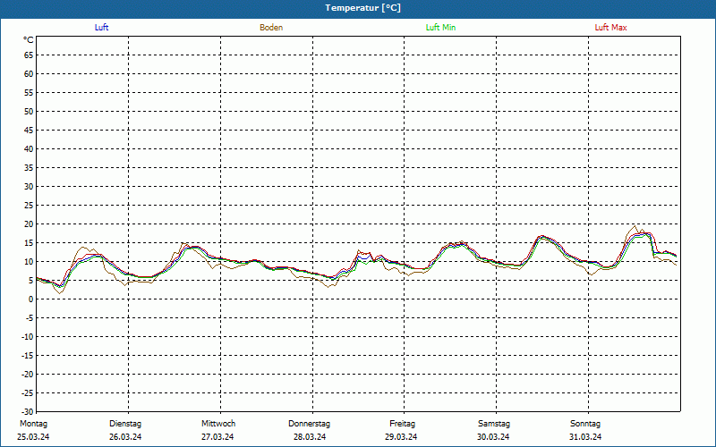Click the 20 value on the y-axis
716x447 pixels.
pos(29,224)
